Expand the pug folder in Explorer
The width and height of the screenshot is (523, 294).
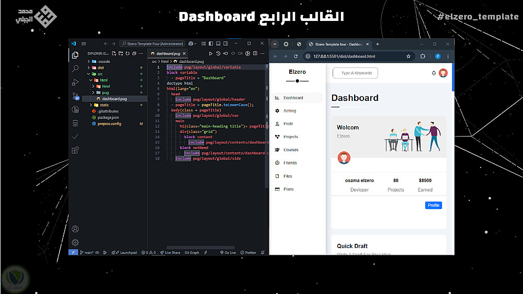point(115,93)
